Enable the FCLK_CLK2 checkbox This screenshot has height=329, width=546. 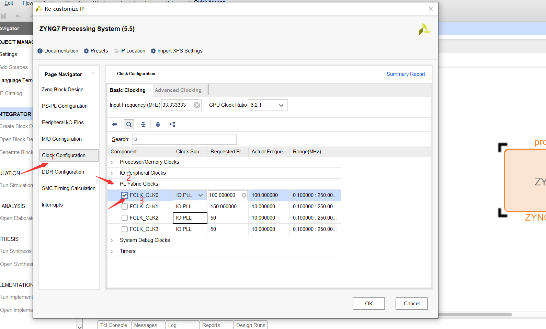[125, 218]
